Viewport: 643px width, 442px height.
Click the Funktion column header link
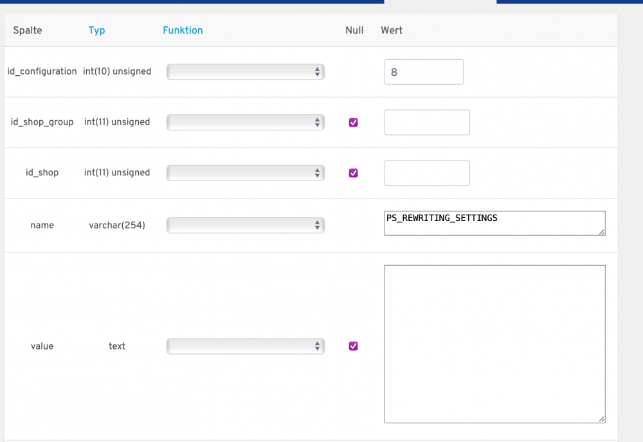[x=183, y=30]
